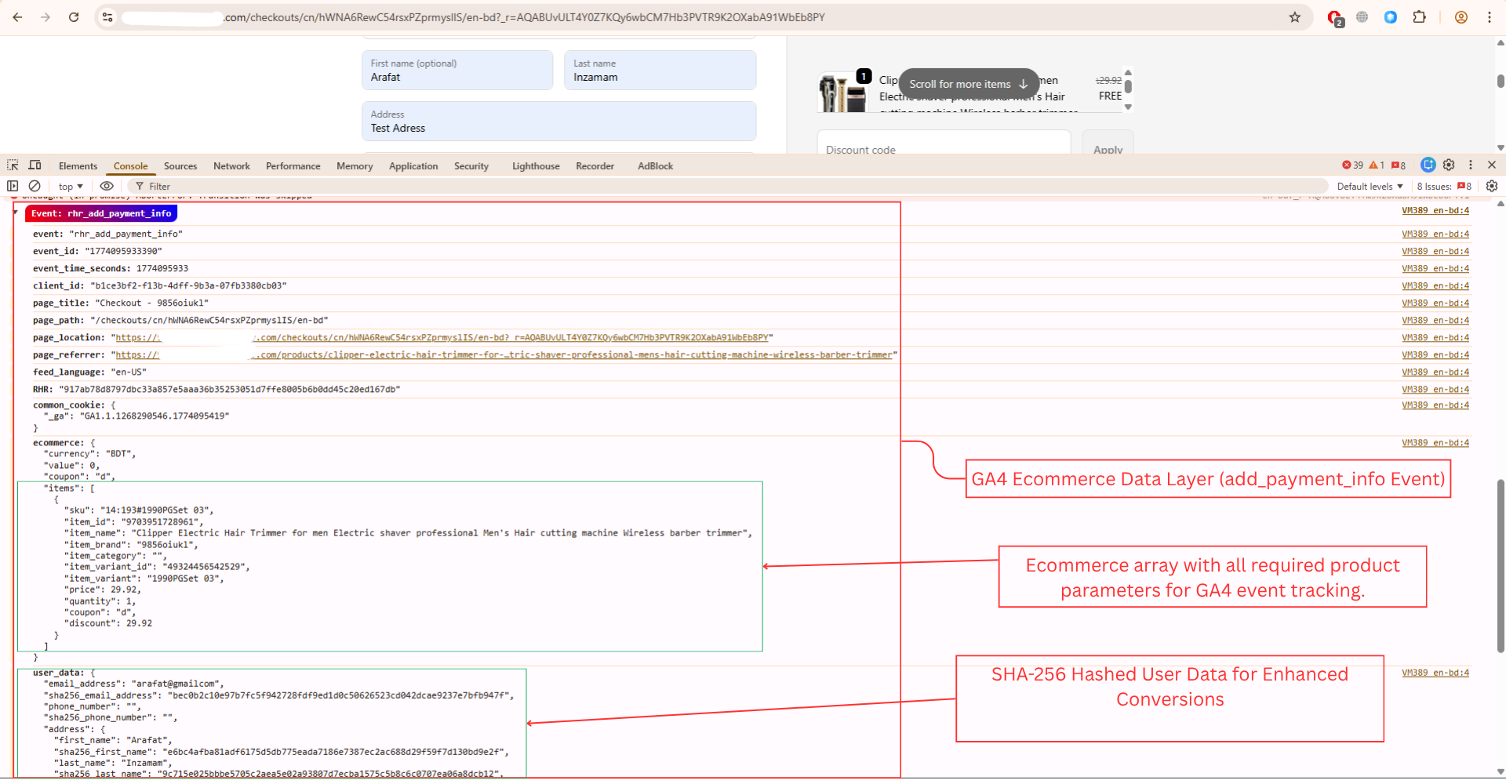
Task: Click the console Filter field
Action: 729,186
